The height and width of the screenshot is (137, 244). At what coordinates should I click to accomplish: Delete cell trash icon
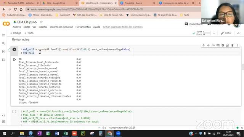click(233, 45)
